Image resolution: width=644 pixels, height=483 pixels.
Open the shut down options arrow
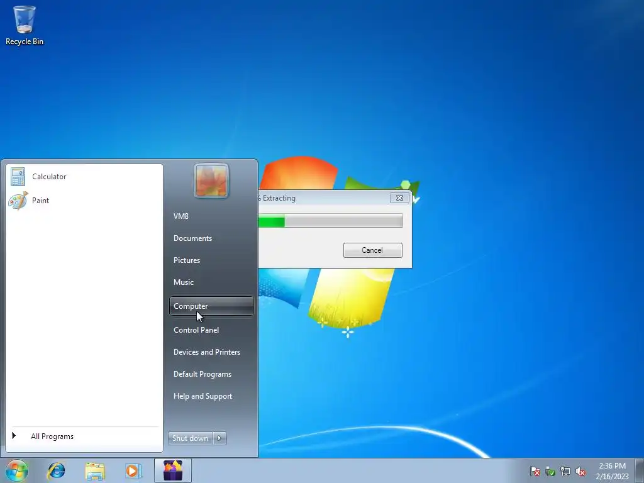(x=219, y=438)
